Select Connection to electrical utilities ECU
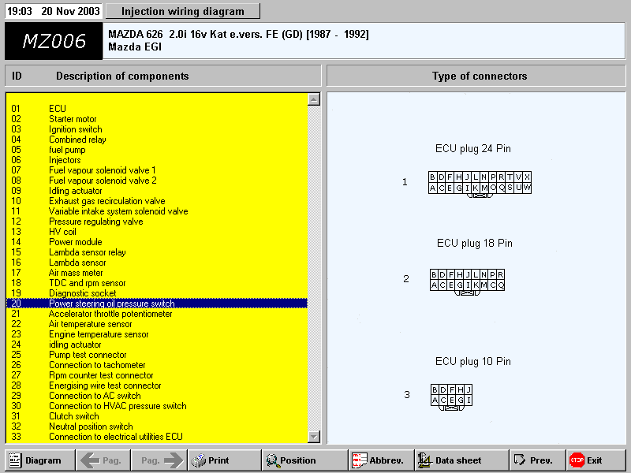The image size is (631, 473). click(157, 437)
